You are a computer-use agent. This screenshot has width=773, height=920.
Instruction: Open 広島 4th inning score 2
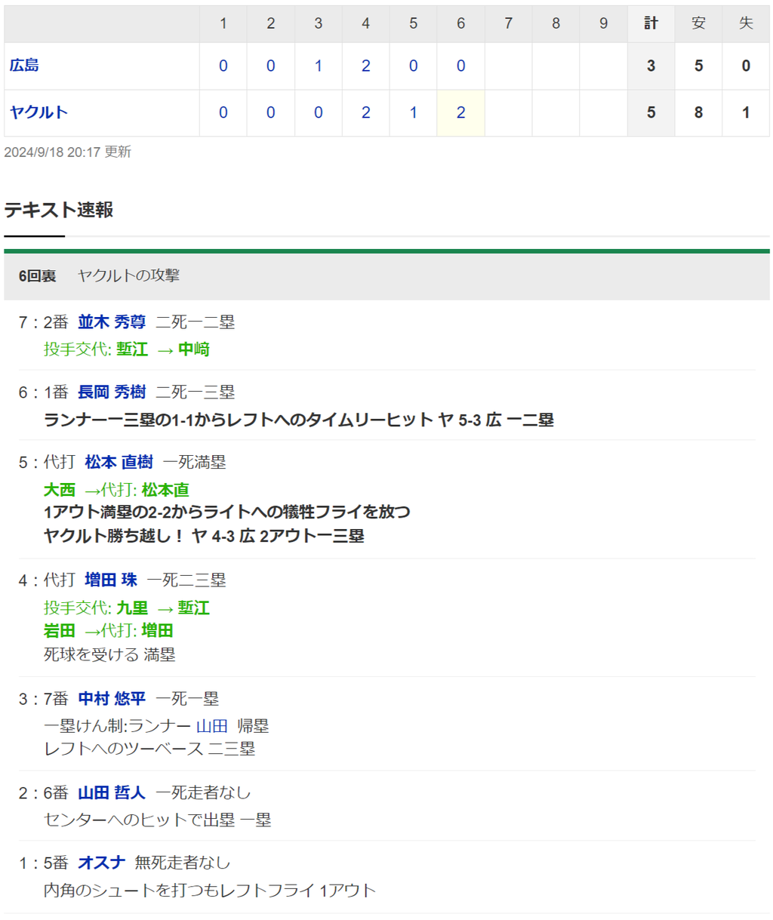[365, 66]
